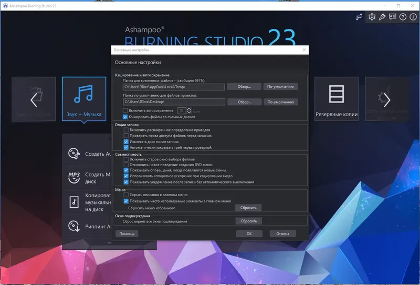420x285 pixels.
Task: Toggle Извлекать диск после записи checkbox
Action: click(126, 141)
